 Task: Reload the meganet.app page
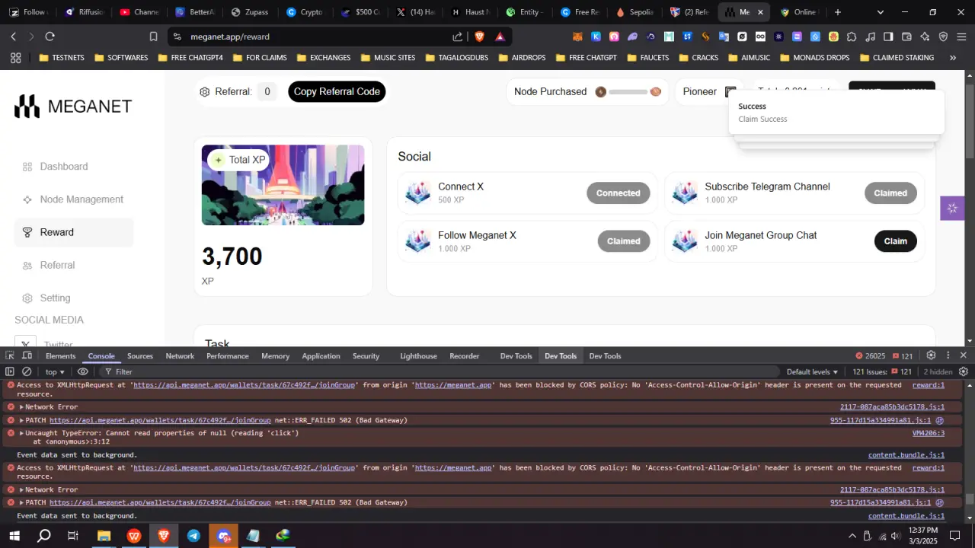50,37
